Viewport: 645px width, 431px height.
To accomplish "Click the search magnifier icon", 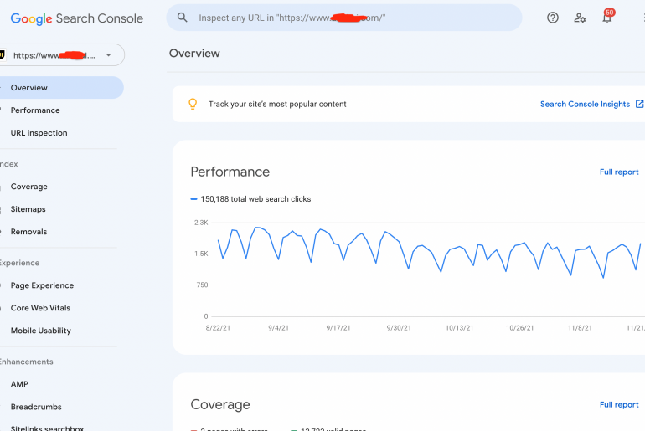I will 182,18.
